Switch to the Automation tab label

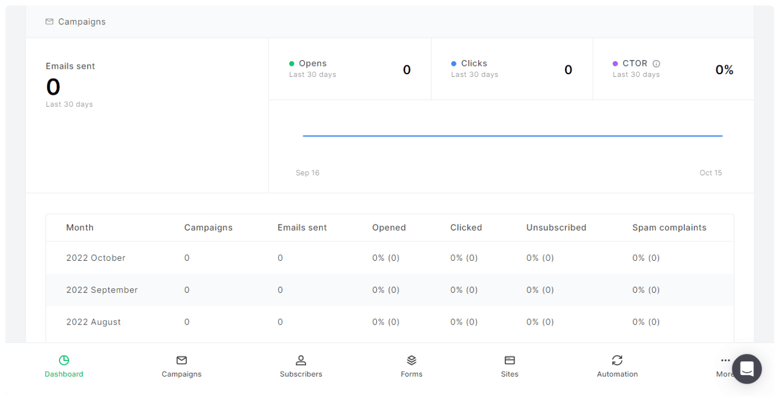click(x=617, y=374)
